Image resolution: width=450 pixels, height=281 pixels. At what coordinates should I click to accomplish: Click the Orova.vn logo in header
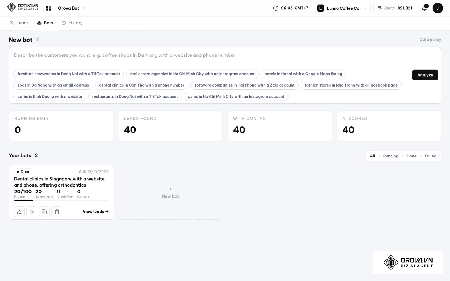[x=22, y=7]
